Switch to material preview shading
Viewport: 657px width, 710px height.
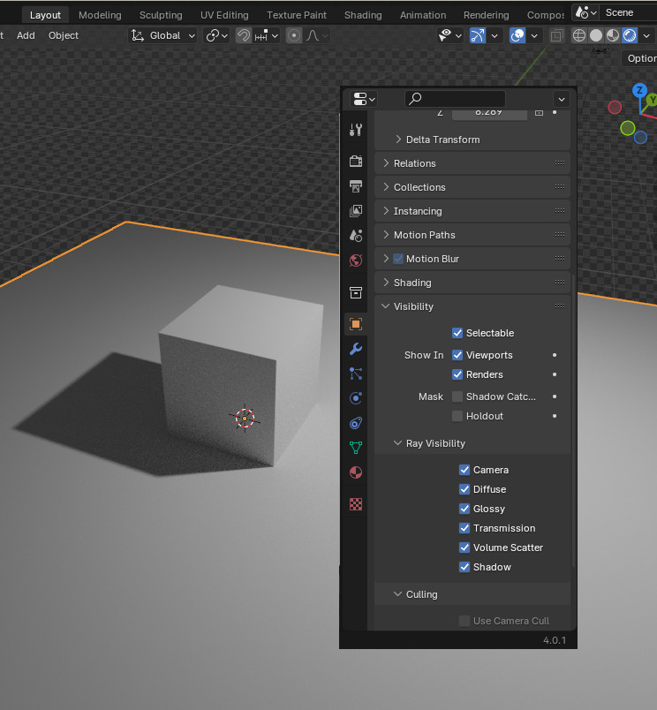(613, 35)
